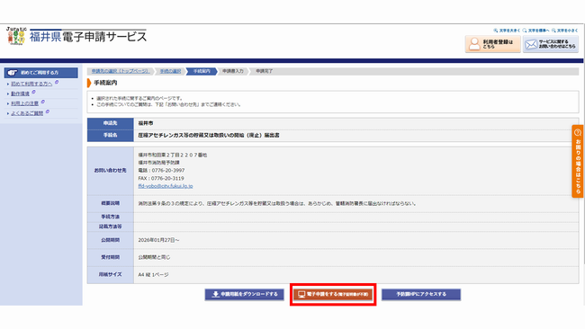Click the 福井市消防局予防課 contact text
Image resolution: width=585 pixels, height=329 pixels.
pos(159,163)
